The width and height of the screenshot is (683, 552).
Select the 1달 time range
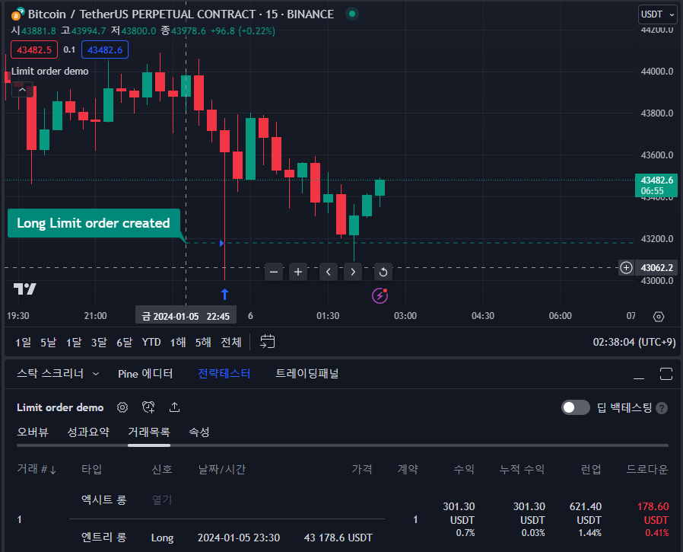[x=74, y=343]
